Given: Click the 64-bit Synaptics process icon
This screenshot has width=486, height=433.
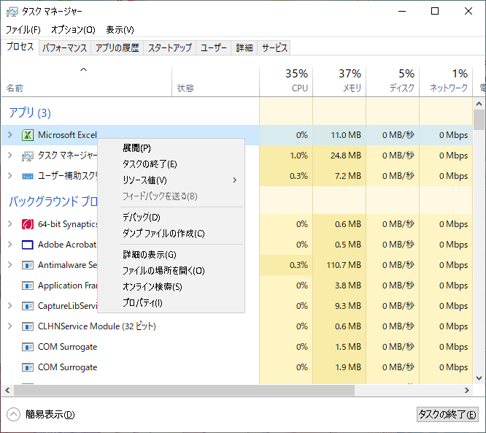Looking at the screenshot, I should click(28, 224).
